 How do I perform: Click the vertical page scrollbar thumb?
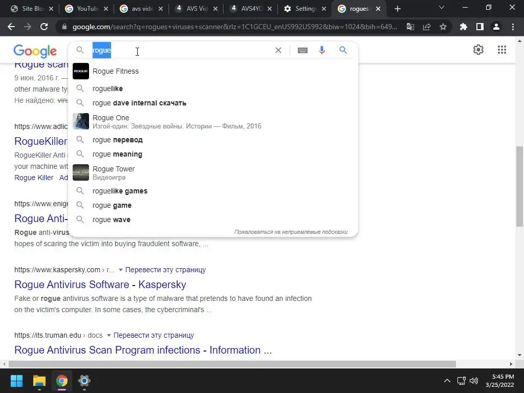[x=519, y=186]
